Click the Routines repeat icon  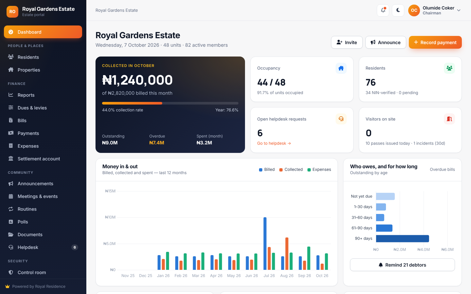point(11,209)
